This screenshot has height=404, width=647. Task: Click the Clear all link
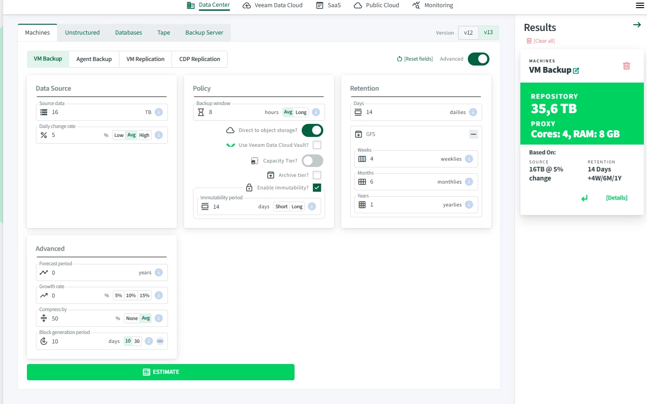point(541,41)
